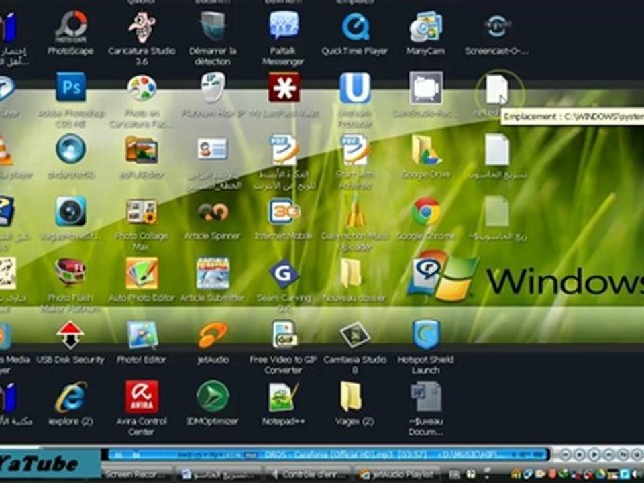Image resolution: width=644 pixels, height=483 pixels.
Task: Click the jetAudio track title display bar
Action: point(329,455)
